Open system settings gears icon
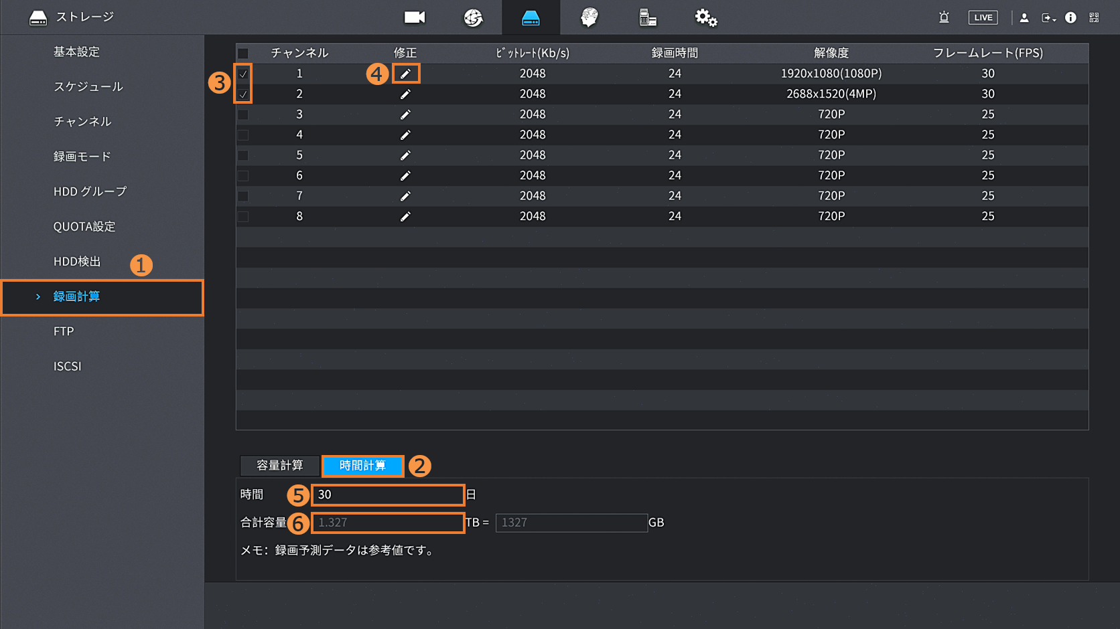The width and height of the screenshot is (1120, 629). click(705, 17)
